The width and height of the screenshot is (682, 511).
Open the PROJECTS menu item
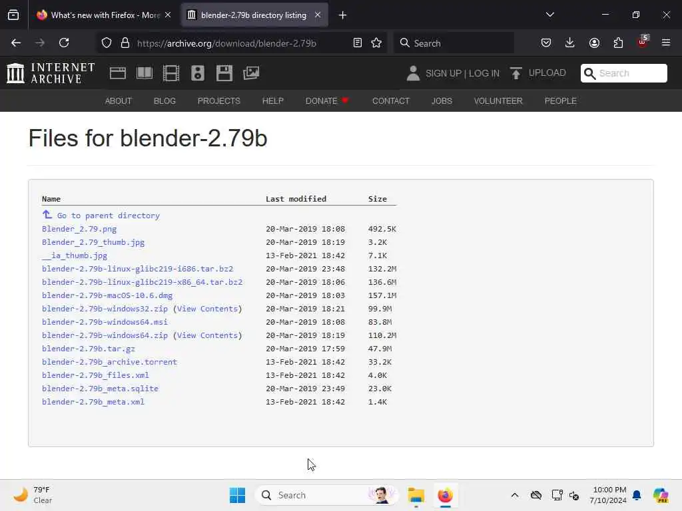pos(218,101)
